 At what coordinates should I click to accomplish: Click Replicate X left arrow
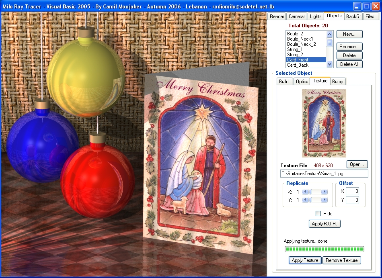point(304,192)
